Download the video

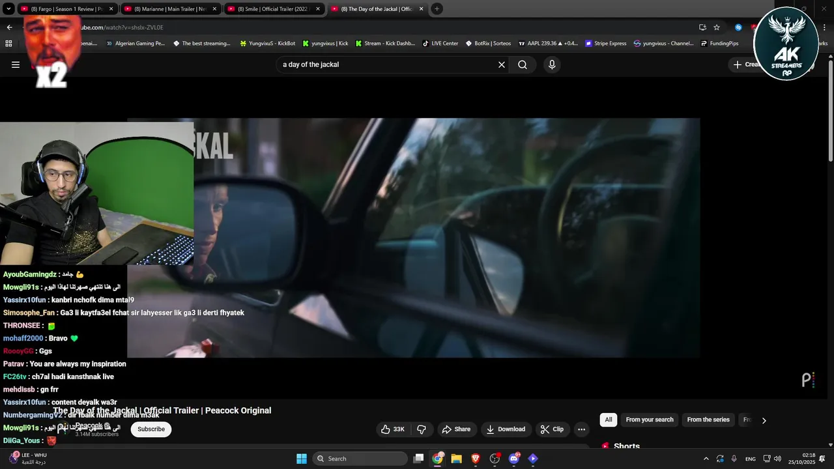pyautogui.click(x=506, y=429)
